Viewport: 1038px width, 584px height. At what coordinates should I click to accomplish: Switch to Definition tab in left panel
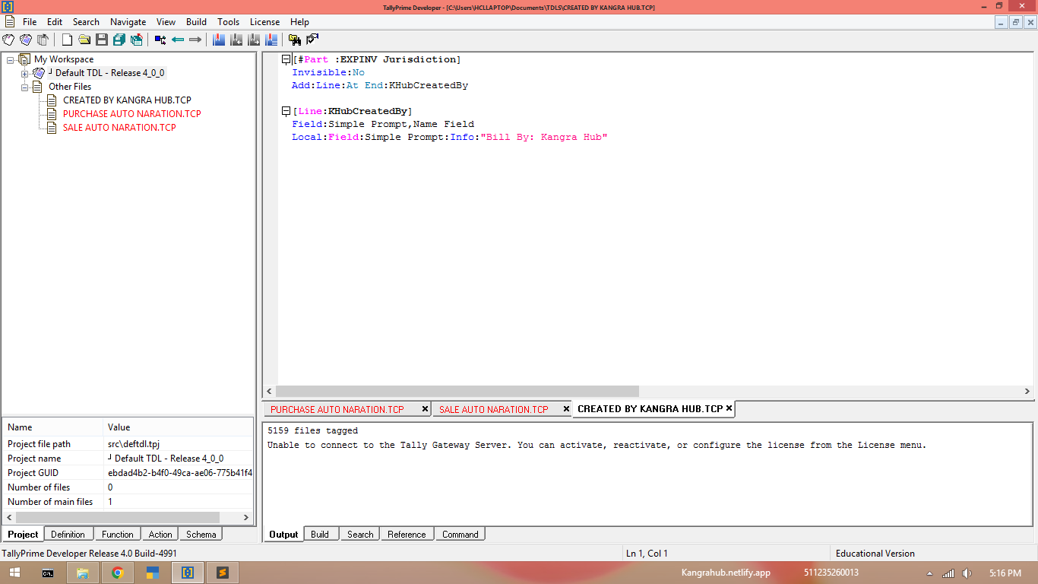point(68,535)
